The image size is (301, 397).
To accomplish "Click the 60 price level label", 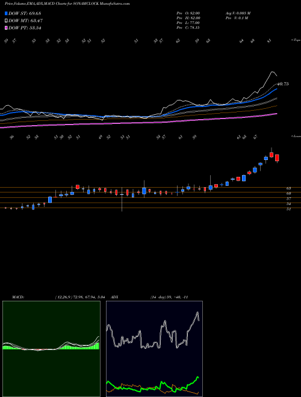I will click(288, 194).
